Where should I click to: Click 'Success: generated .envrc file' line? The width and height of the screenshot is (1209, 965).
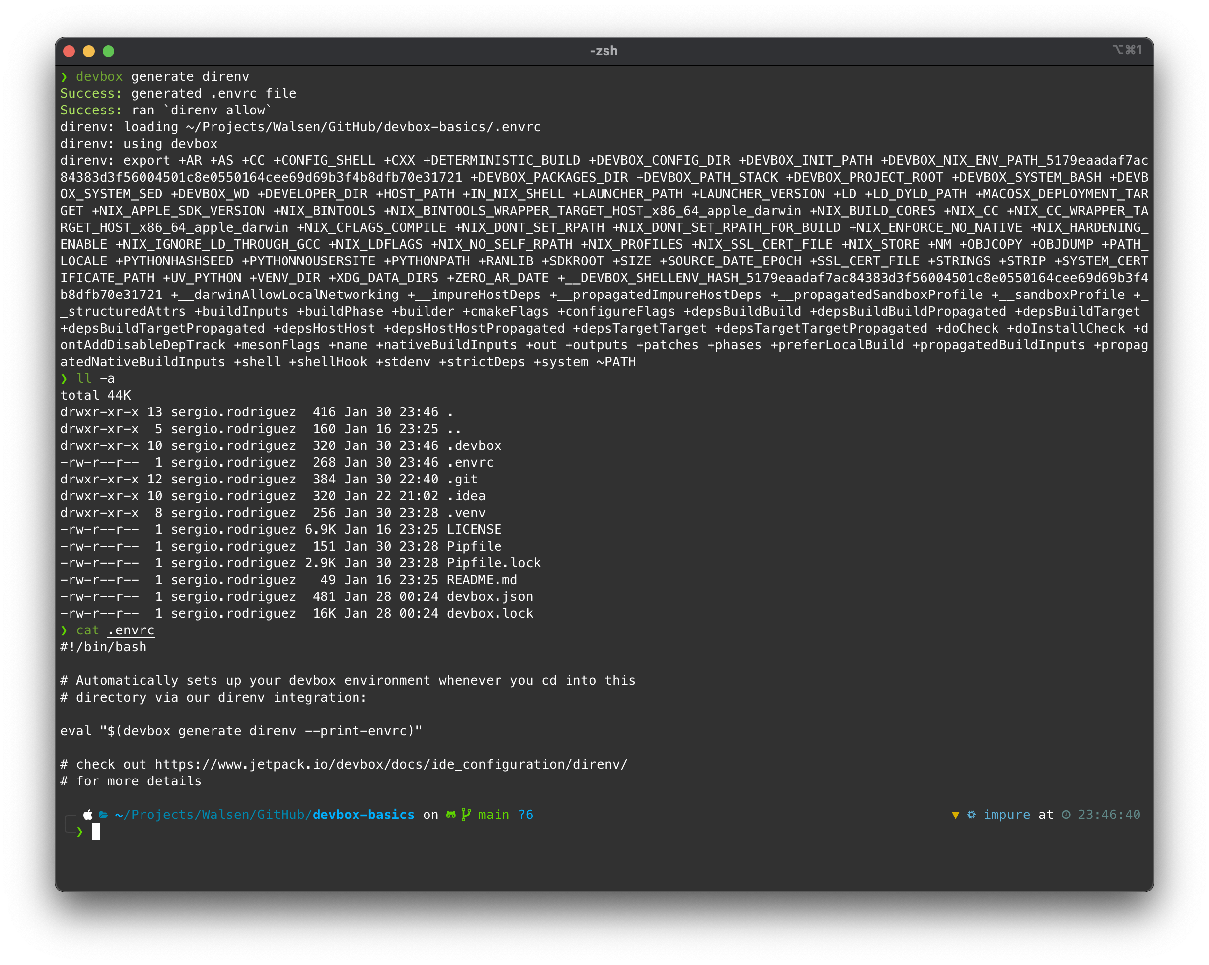(178, 93)
